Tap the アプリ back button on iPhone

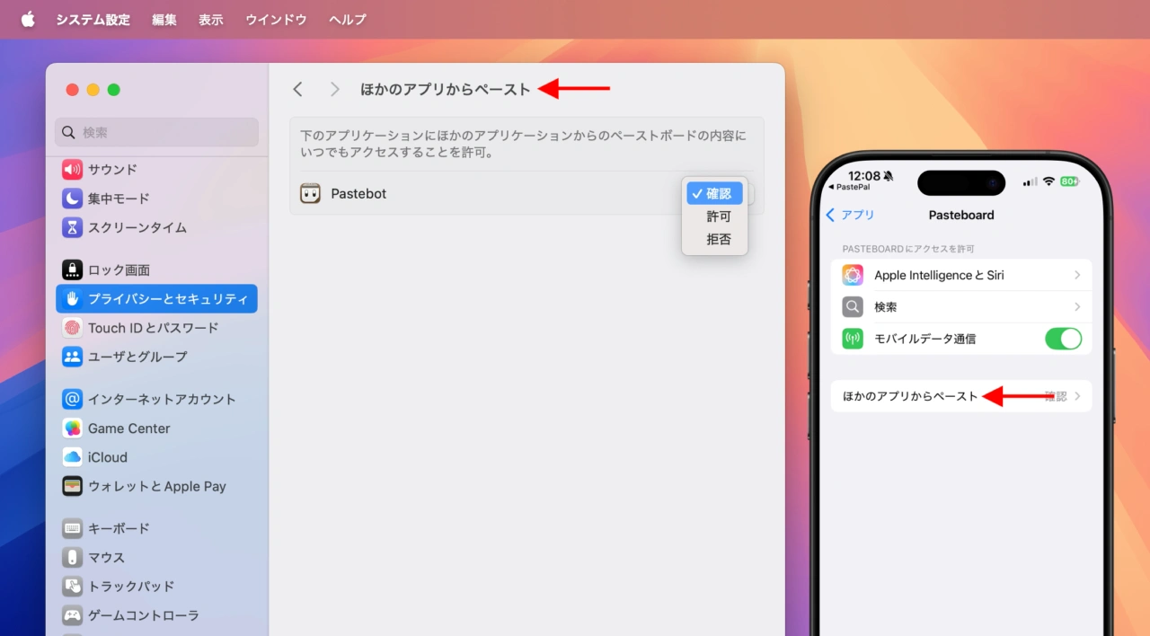click(x=850, y=215)
